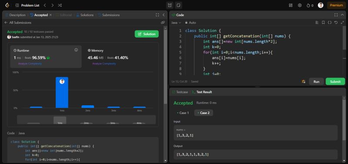Toggle editor fullscreen icon
This screenshot has width=348, height=164.
[x=342, y=23]
